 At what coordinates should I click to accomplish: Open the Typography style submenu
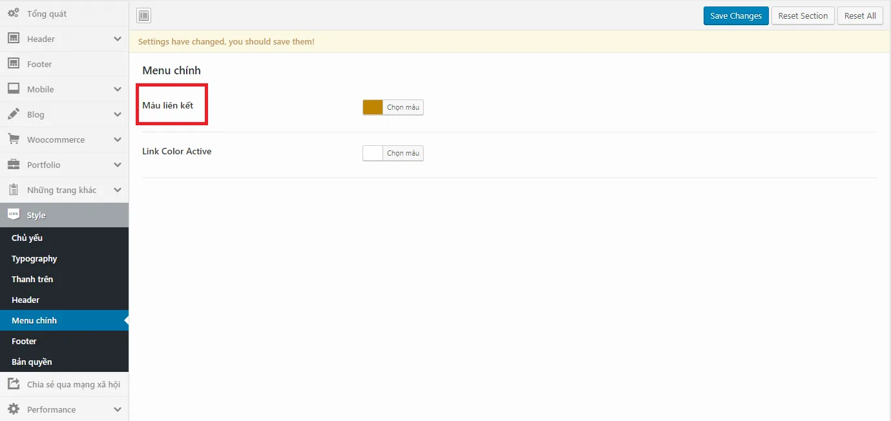(x=64, y=258)
